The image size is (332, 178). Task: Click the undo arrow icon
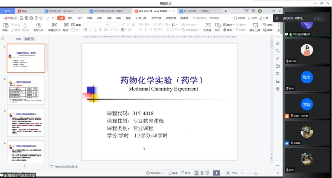41,18
